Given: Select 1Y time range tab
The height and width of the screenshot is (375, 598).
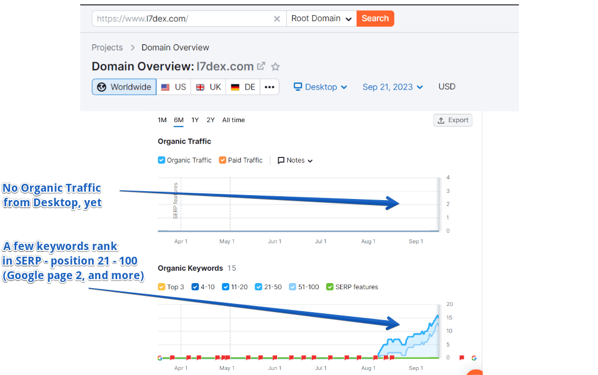Looking at the screenshot, I should (x=195, y=120).
